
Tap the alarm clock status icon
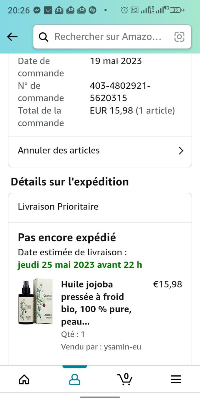pyautogui.click(x=124, y=10)
